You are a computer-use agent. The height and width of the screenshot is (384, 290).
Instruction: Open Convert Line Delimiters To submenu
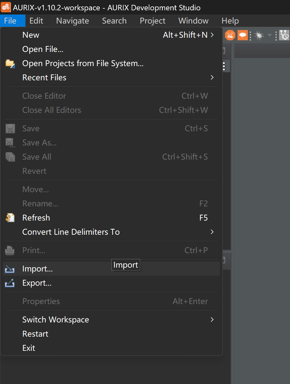[111, 232]
